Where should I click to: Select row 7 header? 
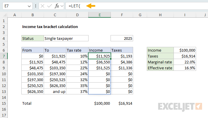point(4,56)
